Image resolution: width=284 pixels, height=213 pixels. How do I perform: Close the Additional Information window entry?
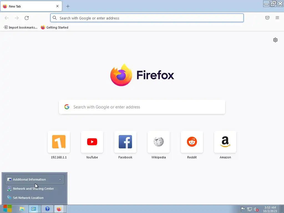(60, 179)
